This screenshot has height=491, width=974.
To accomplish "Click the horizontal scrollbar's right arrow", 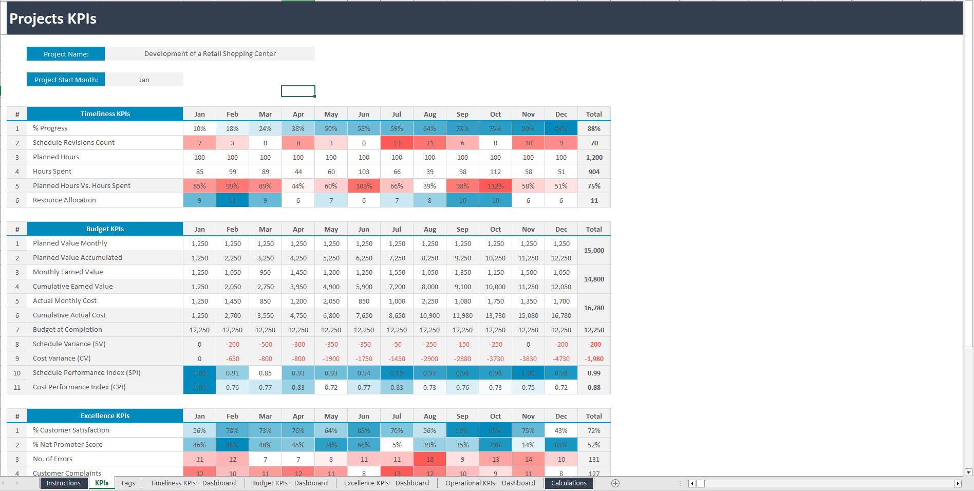I will (959, 483).
